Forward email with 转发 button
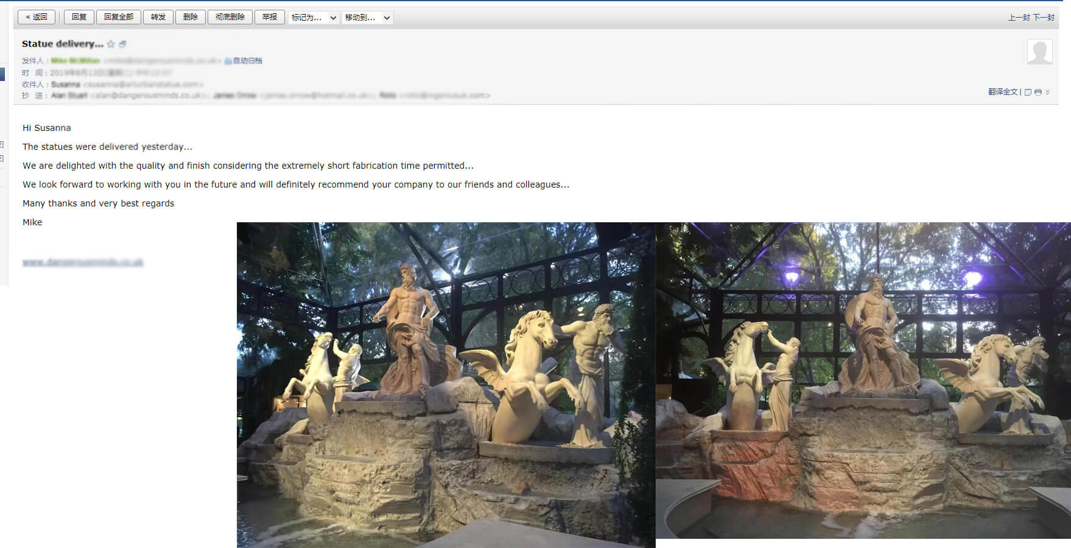Screen dimensions: 1071x548 tap(158, 17)
